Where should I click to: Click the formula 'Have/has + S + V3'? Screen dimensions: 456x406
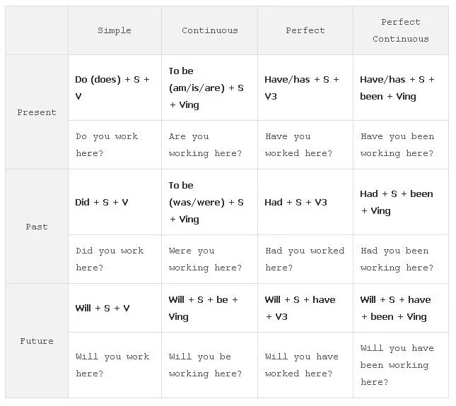(x=302, y=88)
